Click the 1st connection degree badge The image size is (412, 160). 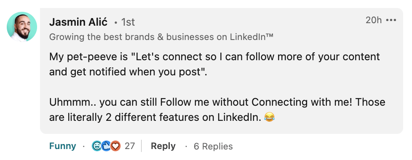128,23
